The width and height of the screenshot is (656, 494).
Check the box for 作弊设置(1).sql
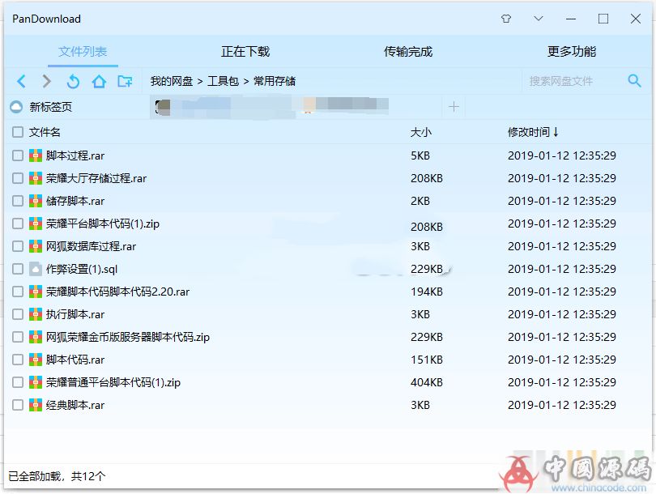point(18,269)
